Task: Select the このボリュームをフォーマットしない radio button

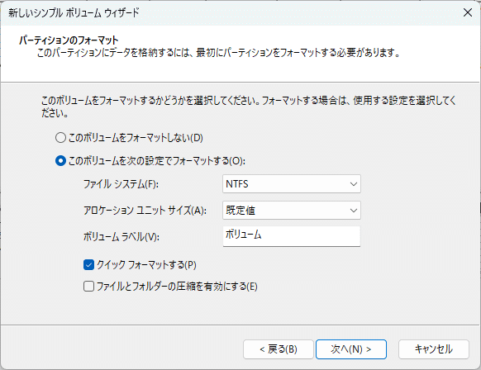Action: (60, 138)
